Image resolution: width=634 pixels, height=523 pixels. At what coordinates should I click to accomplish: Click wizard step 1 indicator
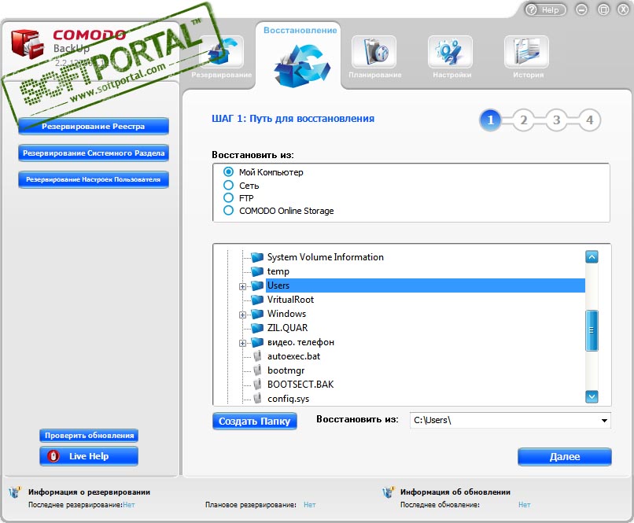point(491,120)
